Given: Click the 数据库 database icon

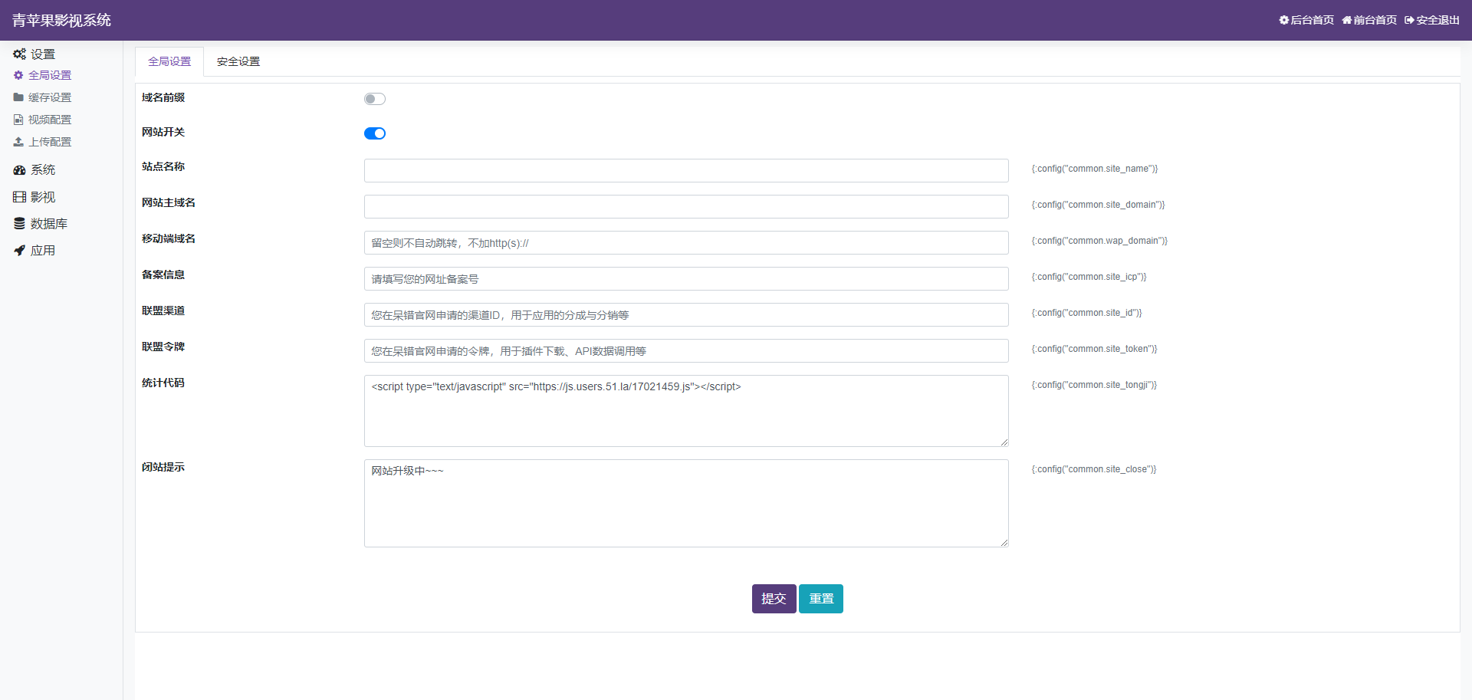Looking at the screenshot, I should [x=19, y=223].
